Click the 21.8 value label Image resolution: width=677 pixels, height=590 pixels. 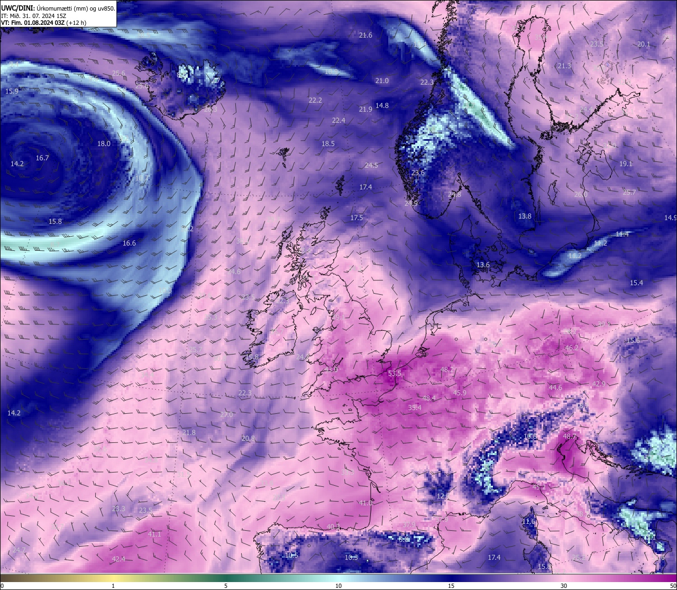click(x=188, y=433)
